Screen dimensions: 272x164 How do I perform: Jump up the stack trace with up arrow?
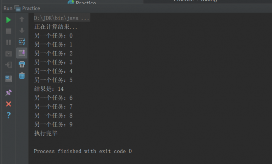[22, 19]
